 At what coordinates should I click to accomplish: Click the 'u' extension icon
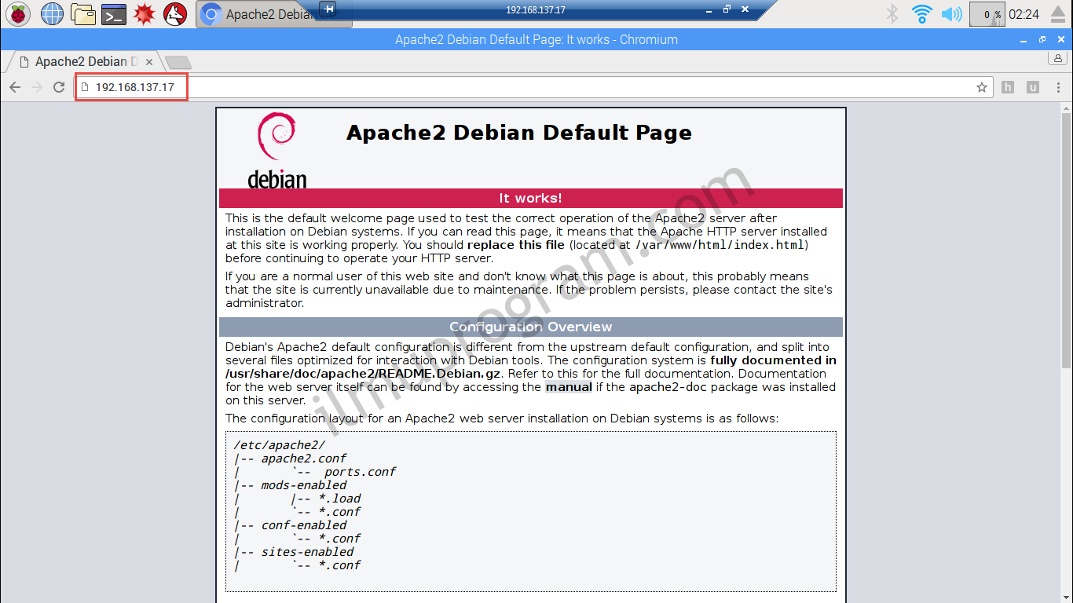pyautogui.click(x=1033, y=87)
